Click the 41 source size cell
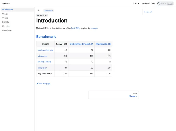 tap(61, 68)
